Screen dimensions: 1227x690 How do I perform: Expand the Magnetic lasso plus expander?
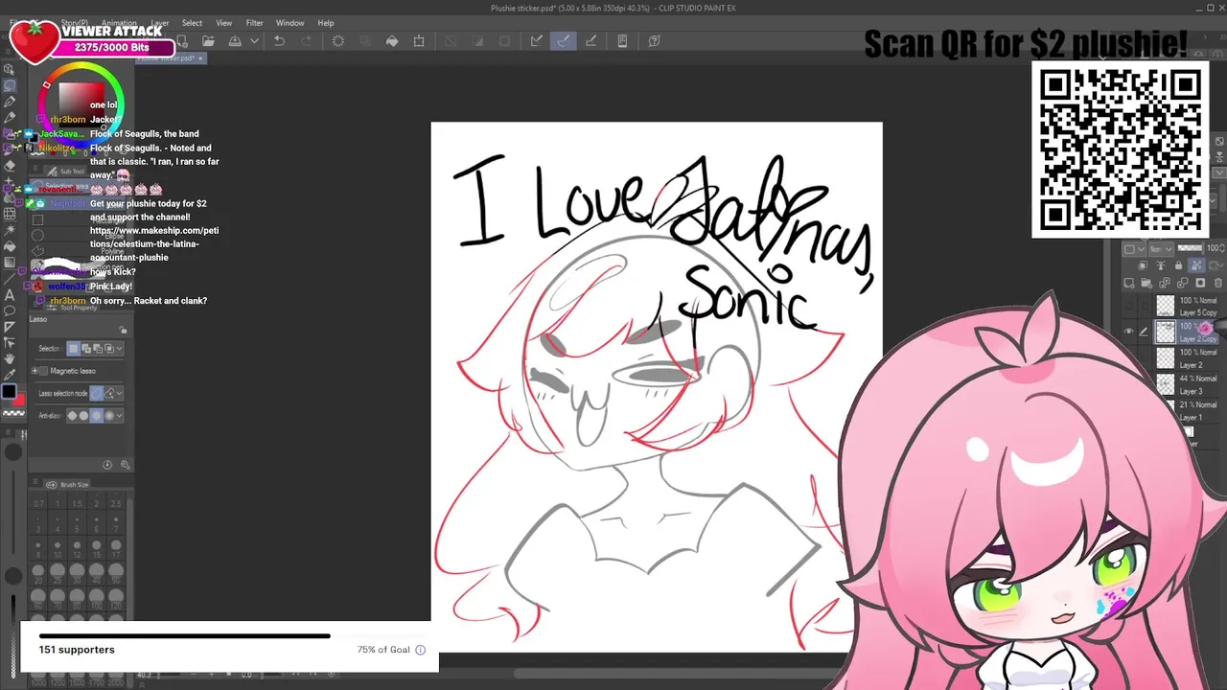click(x=35, y=371)
